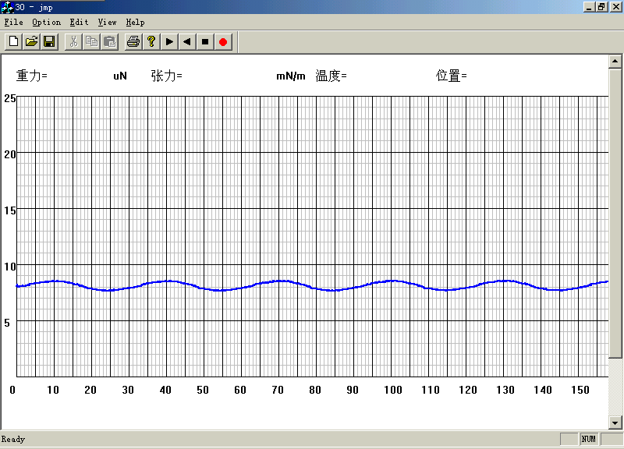Save with the floppy disk icon
Viewport: 624px width, 449px height.
48,41
